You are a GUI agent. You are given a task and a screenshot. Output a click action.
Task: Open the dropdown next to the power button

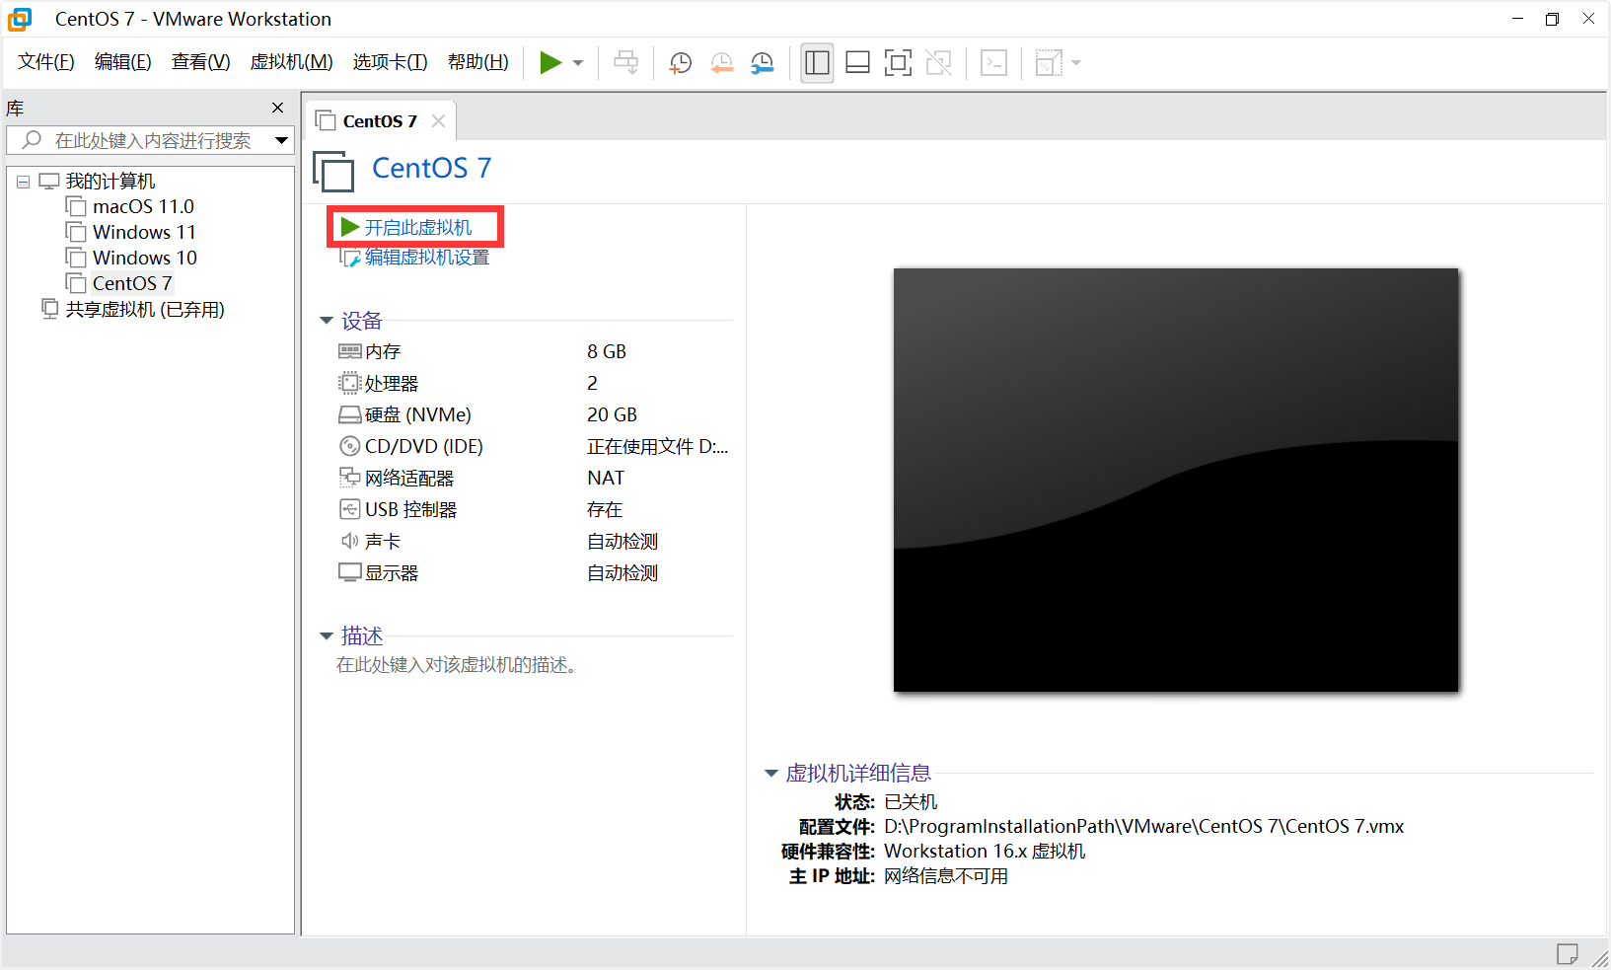pyautogui.click(x=577, y=62)
